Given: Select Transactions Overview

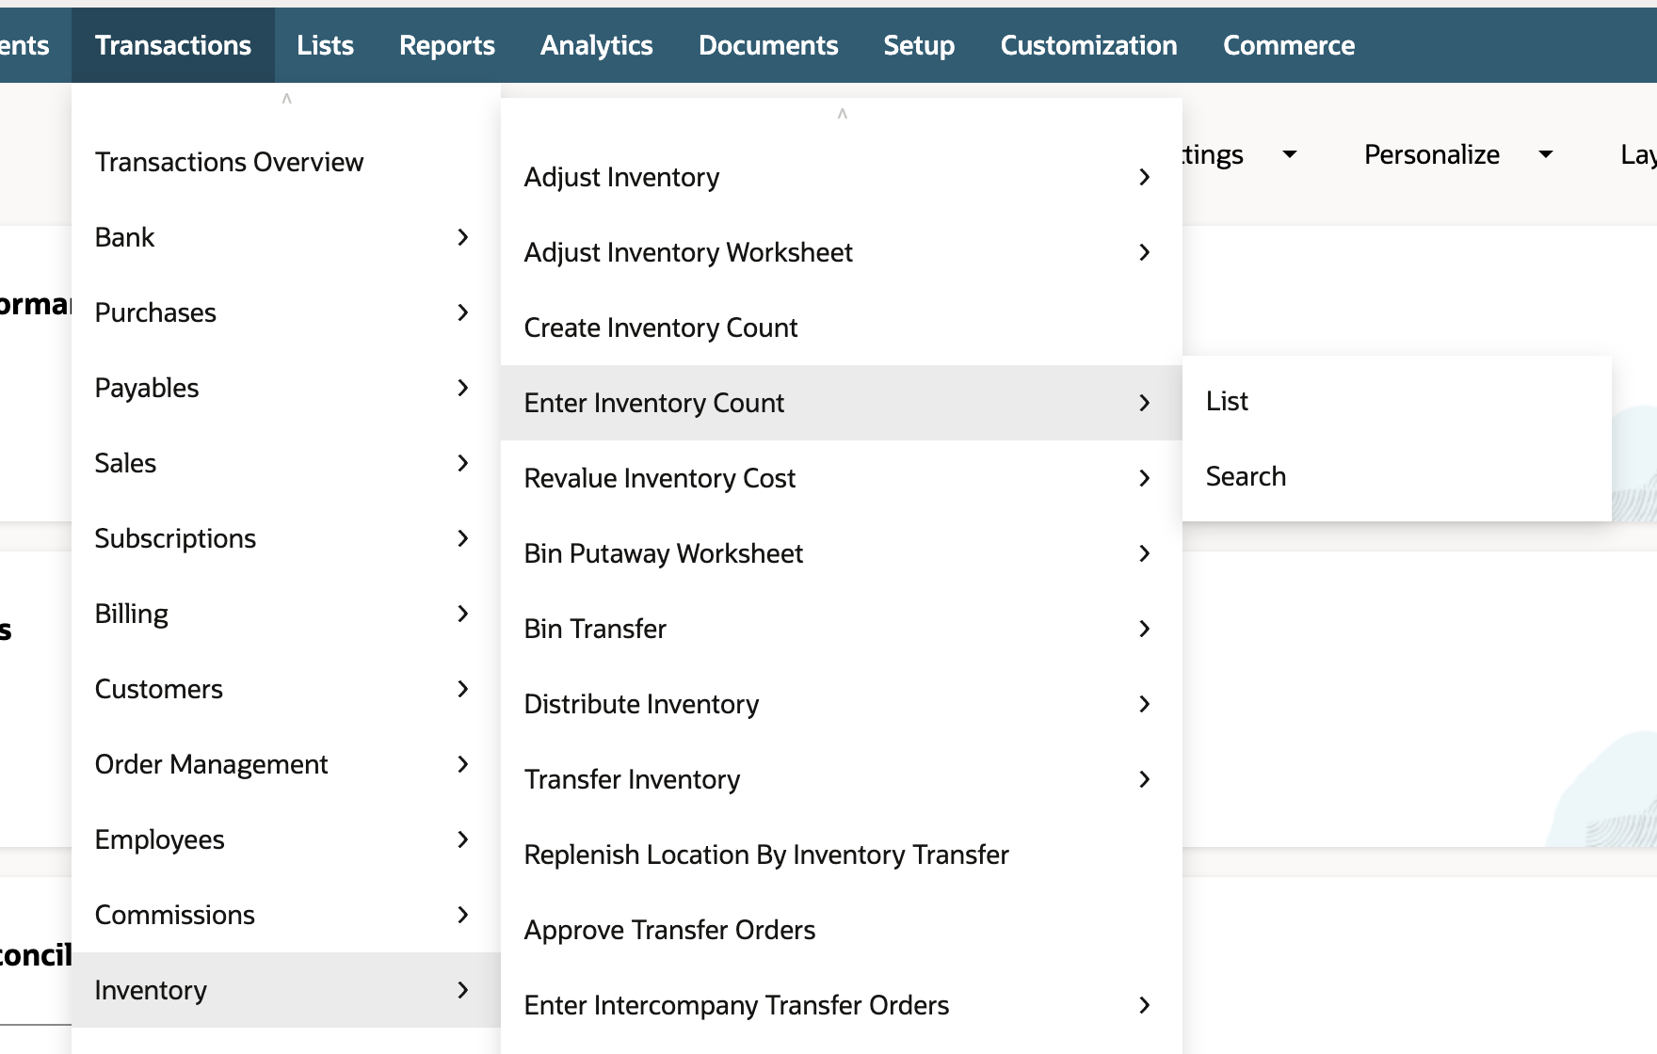Looking at the screenshot, I should coord(286,162).
